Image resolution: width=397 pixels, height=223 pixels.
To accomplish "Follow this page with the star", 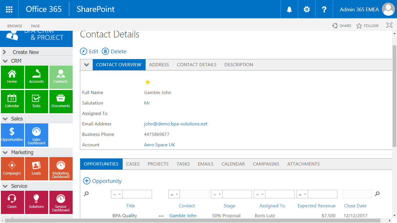I will click(x=367, y=26).
